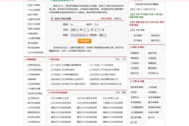Screen dimensions: 189x126
Task: Open 生肖查询 under 工具 & 专题
Action: coord(152,92)
